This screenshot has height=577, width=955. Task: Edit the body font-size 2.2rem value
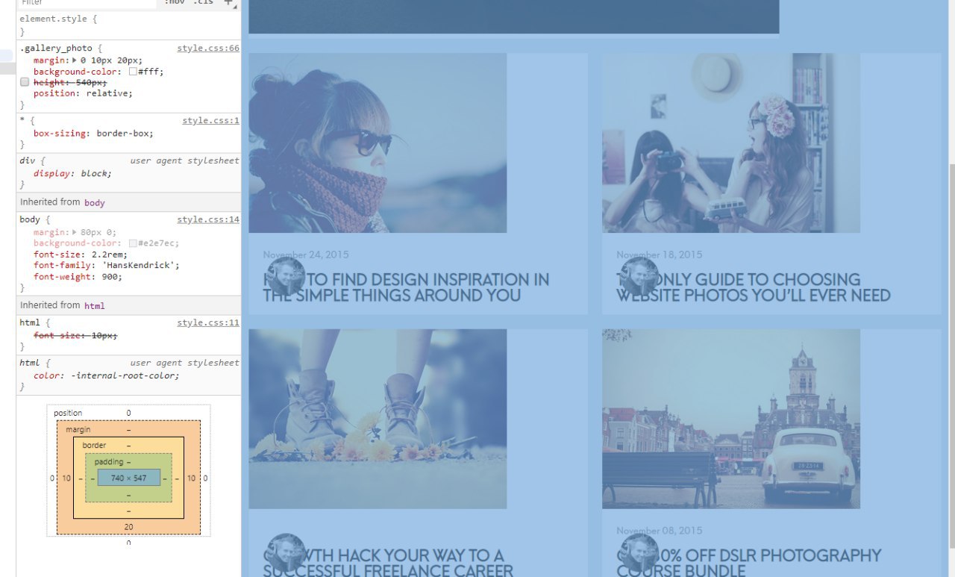[107, 255]
